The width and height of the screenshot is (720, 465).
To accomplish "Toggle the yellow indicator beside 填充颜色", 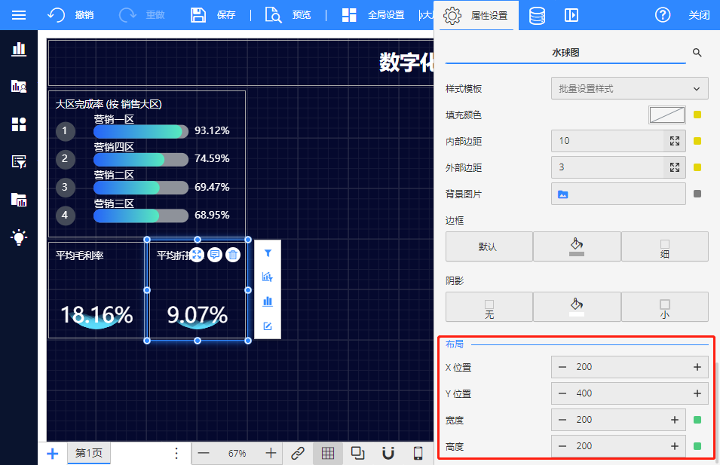I will 697,115.
